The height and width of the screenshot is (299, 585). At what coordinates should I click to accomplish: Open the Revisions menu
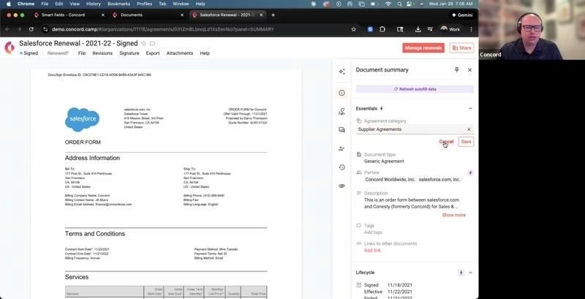click(x=102, y=53)
